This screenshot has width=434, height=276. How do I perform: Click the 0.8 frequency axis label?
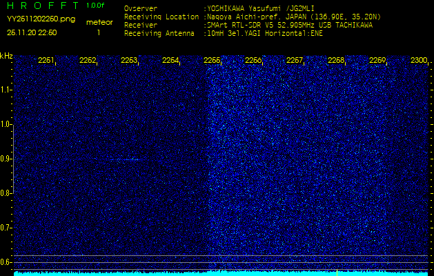(5, 193)
